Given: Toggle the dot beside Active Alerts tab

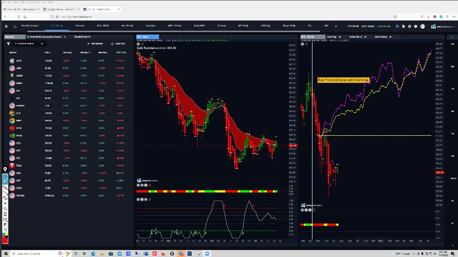Looking at the screenshot, I should [x=365, y=37].
